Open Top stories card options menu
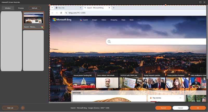The width and height of the screenshot is (208, 112). (180, 98)
